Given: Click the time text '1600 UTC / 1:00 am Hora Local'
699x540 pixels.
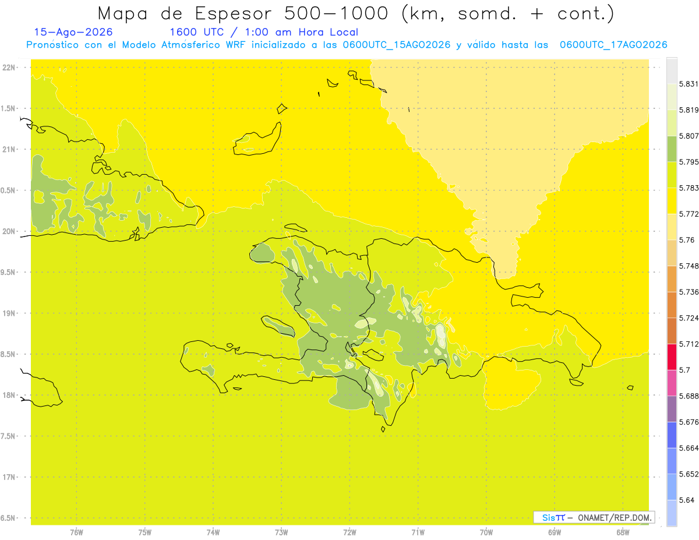Looking at the screenshot, I should click(264, 32).
